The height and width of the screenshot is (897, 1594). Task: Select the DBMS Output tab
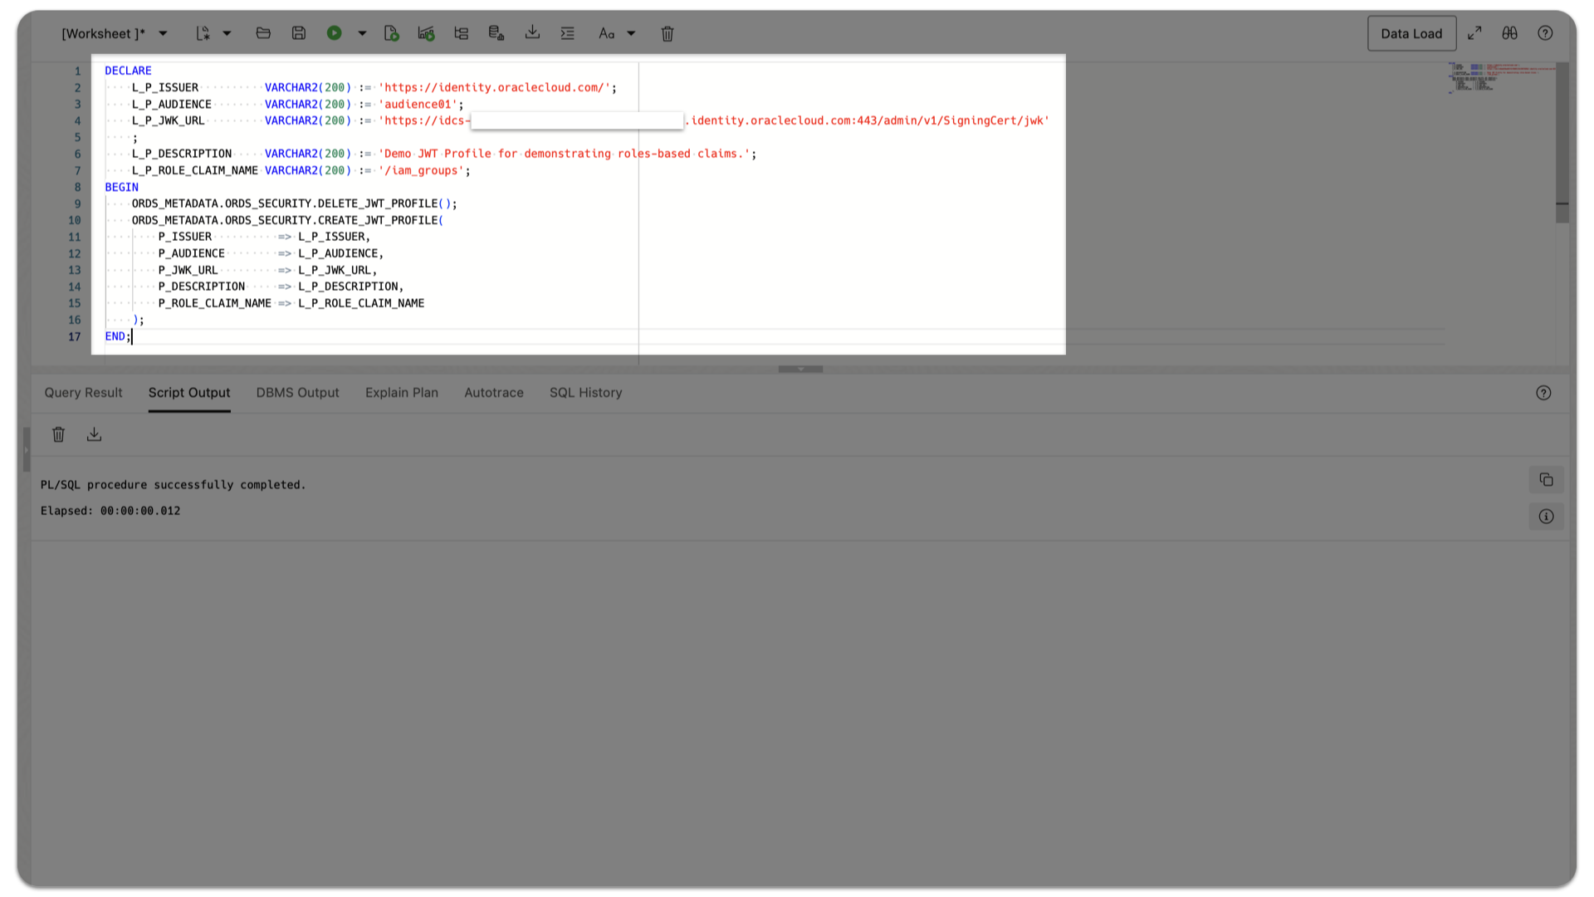click(x=297, y=393)
